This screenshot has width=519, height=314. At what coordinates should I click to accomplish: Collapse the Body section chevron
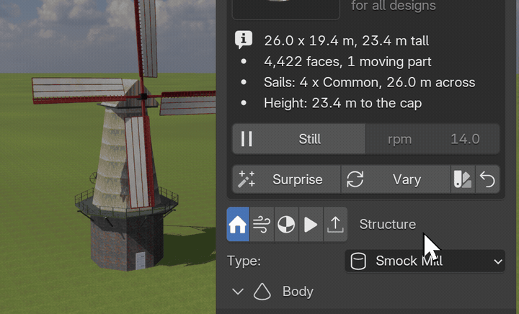pyautogui.click(x=238, y=292)
